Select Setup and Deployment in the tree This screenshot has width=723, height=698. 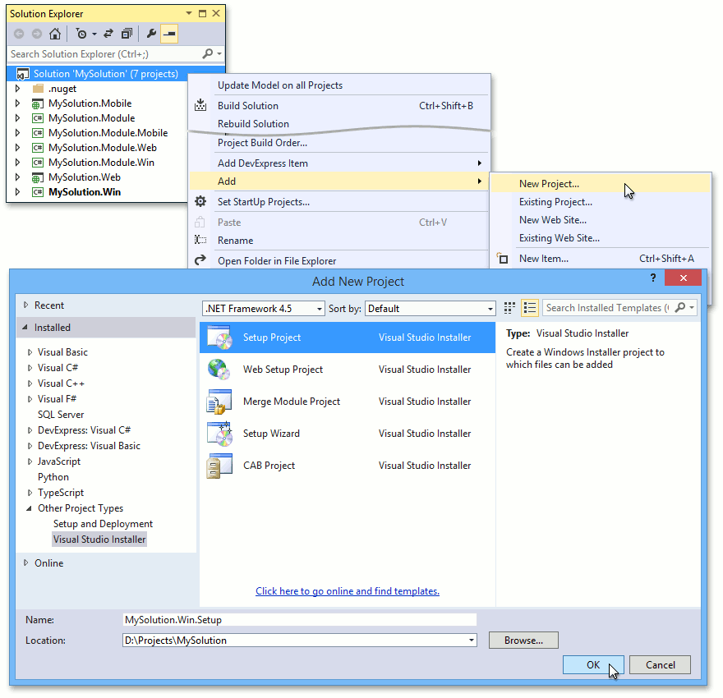point(103,524)
